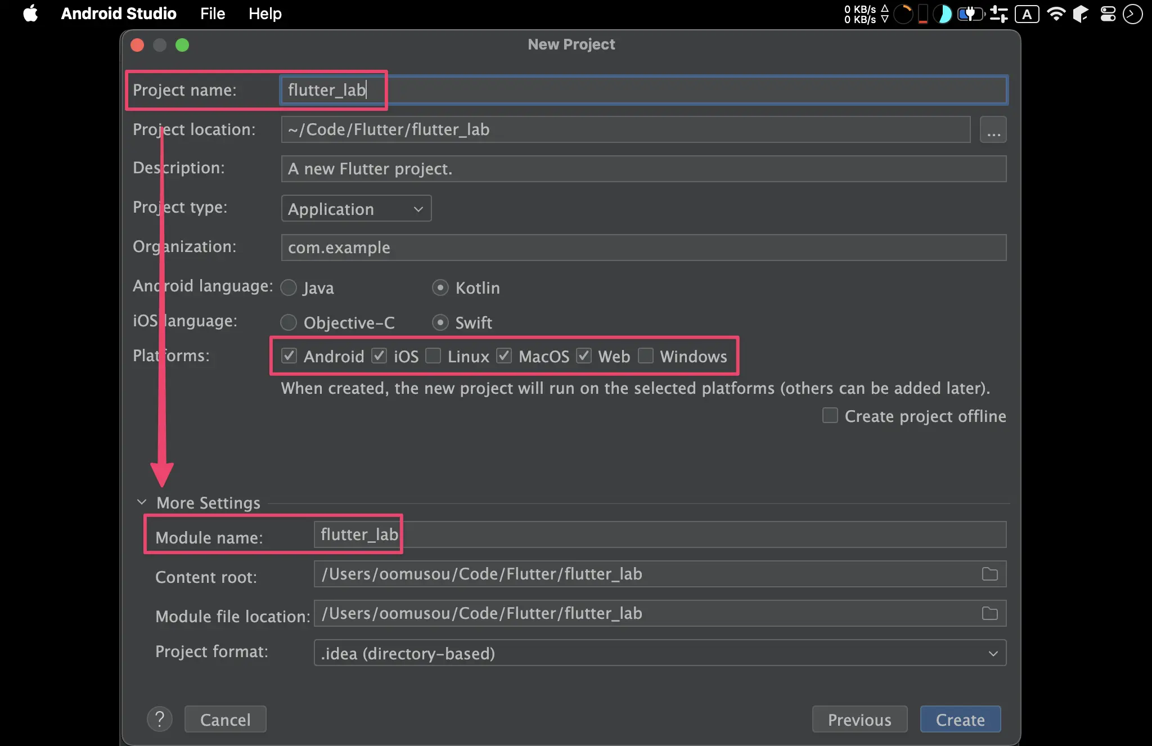Click the green zoom window button
The height and width of the screenshot is (746, 1152).
point(182,45)
